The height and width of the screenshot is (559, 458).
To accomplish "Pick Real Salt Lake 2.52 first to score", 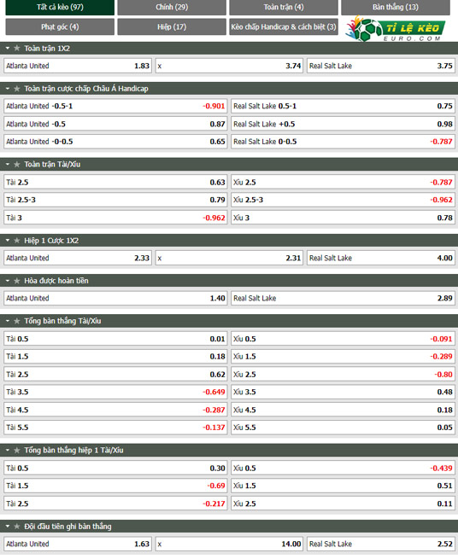I will coord(380,544).
